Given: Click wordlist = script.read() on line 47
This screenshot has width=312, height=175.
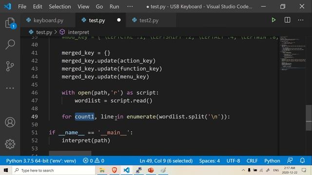Looking at the screenshot, I should tap(114, 101).
